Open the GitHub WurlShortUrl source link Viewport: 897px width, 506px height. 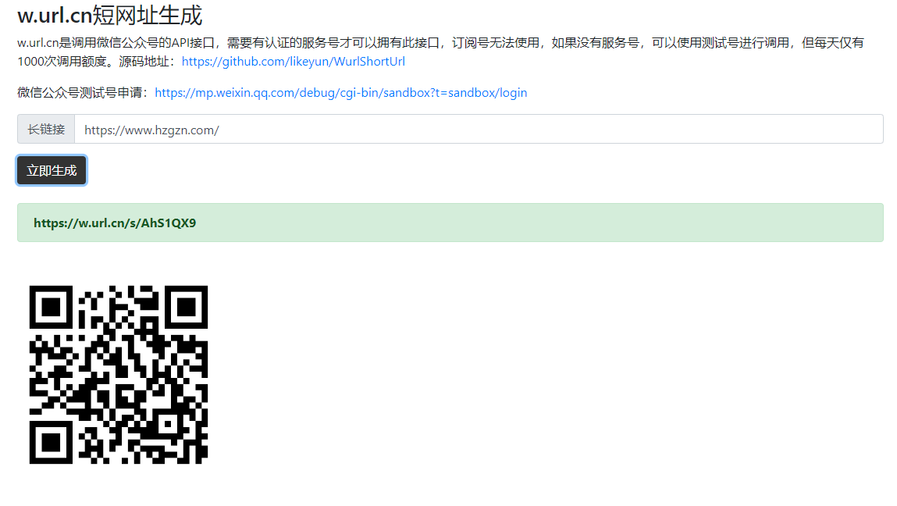click(x=293, y=62)
